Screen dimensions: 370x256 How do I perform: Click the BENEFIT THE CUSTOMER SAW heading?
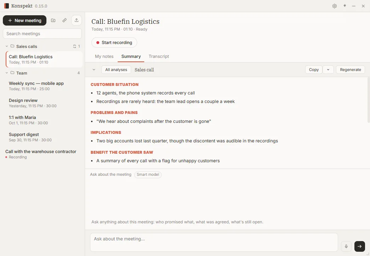point(122,152)
